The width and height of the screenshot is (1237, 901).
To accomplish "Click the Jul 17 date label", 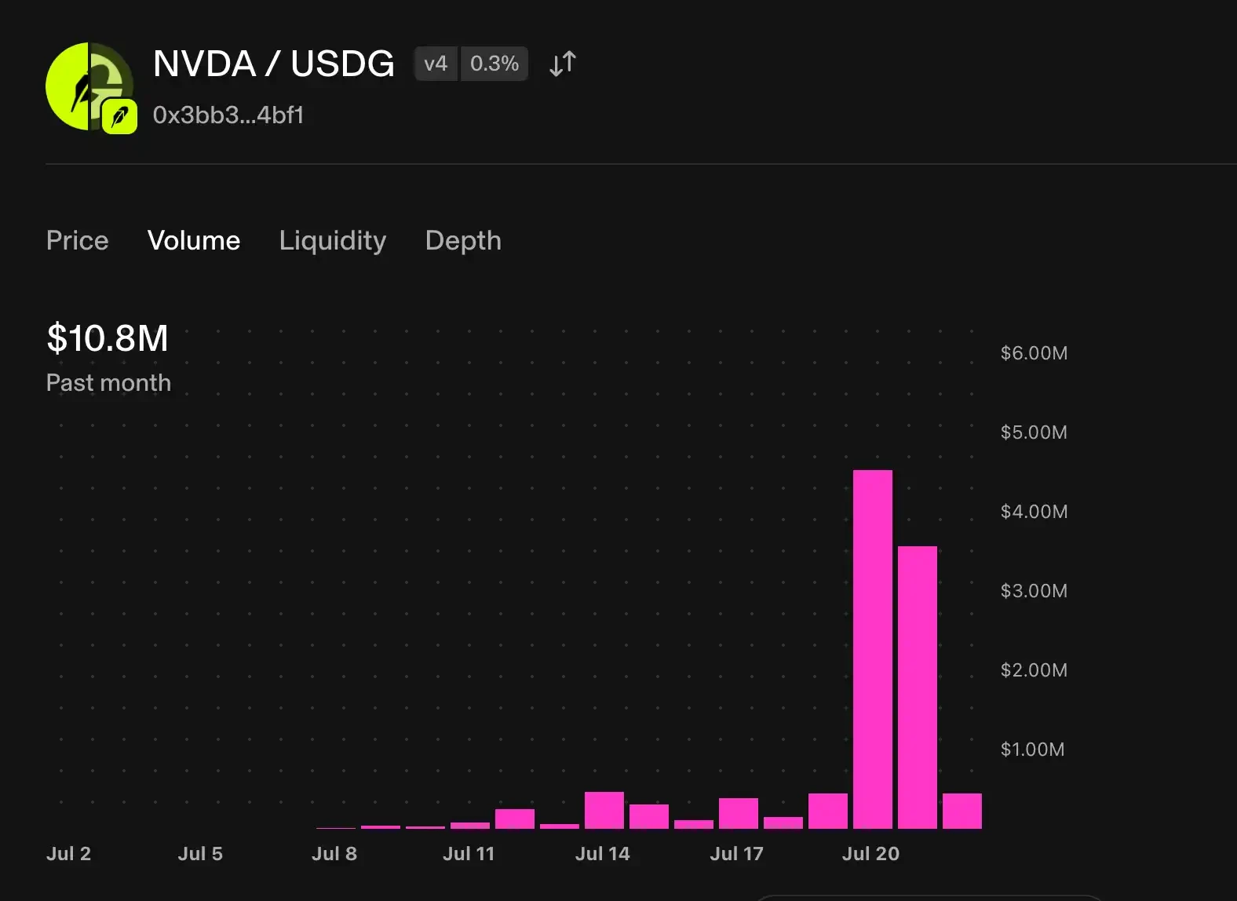I will click(x=737, y=854).
